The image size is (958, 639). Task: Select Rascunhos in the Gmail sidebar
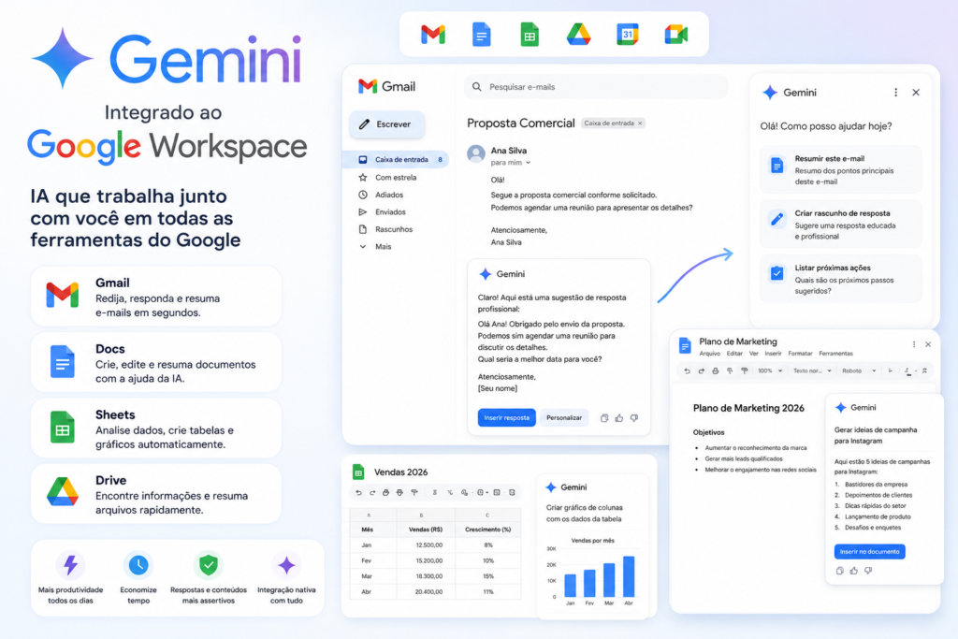(x=386, y=230)
